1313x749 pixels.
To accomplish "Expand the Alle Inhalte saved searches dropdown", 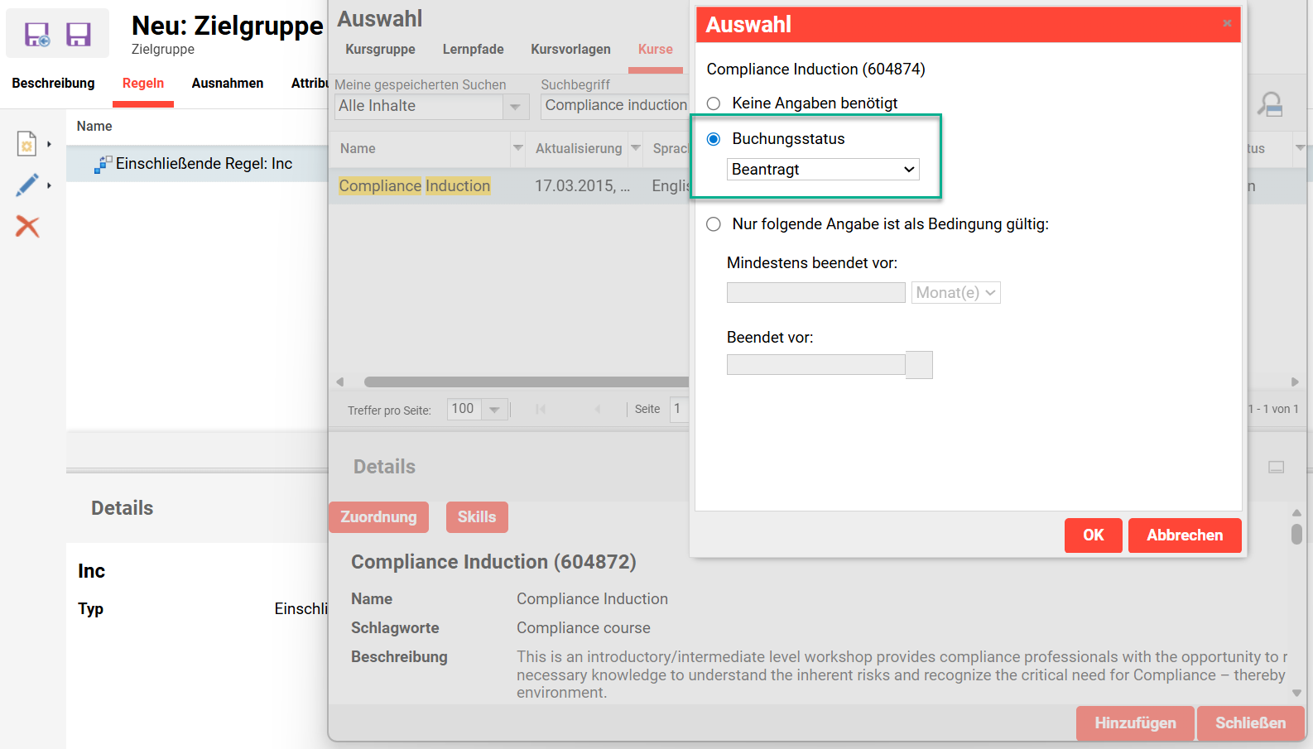I will coord(515,107).
